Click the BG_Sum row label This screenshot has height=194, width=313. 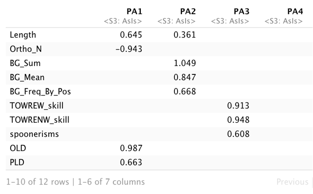tap(25, 63)
